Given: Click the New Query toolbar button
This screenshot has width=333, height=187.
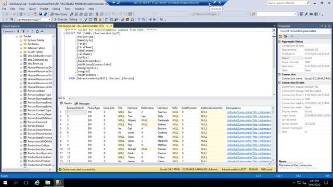Looking at the screenshot, I should coord(59,14).
